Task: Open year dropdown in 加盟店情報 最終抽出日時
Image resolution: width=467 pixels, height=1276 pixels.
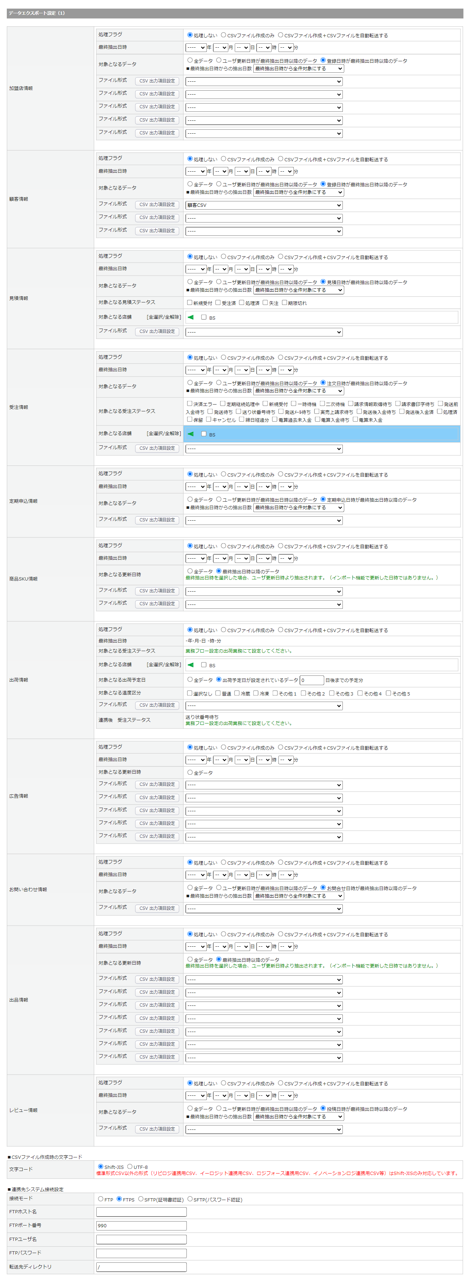Action: click(196, 48)
